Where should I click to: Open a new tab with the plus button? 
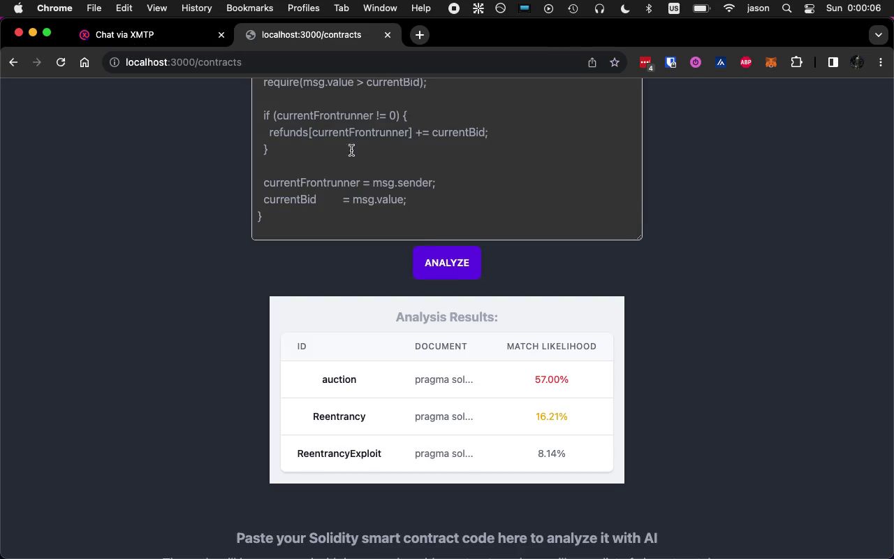pos(420,35)
